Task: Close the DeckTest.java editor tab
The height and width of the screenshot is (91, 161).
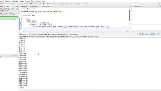Action: coord(52,7)
